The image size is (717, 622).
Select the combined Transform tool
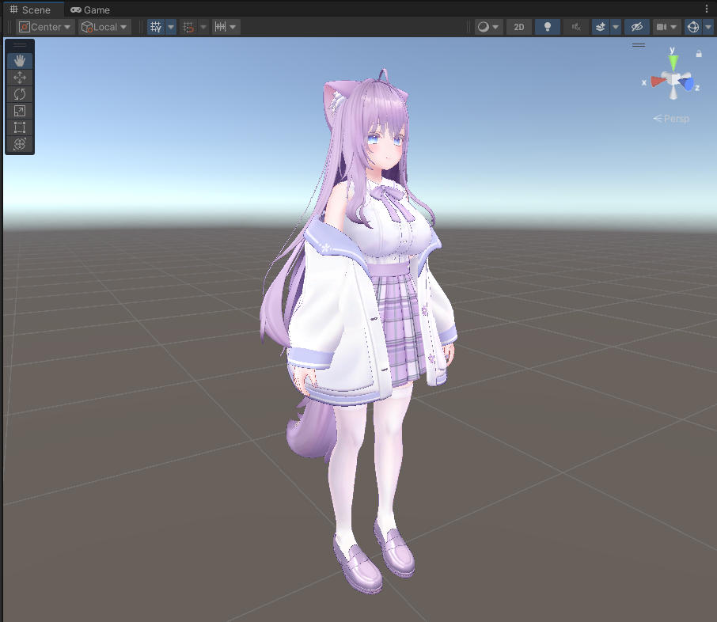[20, 144]
